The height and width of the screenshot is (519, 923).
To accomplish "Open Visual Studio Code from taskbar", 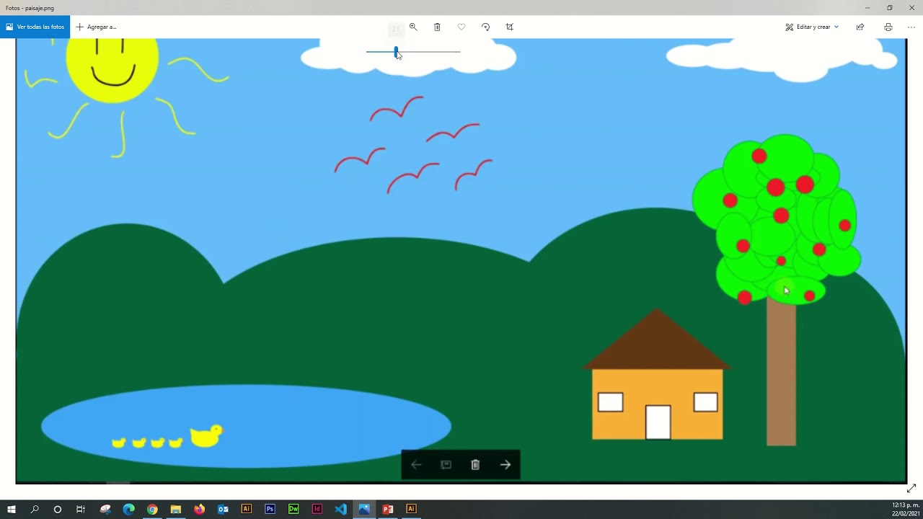I will [x=340, y=509].
